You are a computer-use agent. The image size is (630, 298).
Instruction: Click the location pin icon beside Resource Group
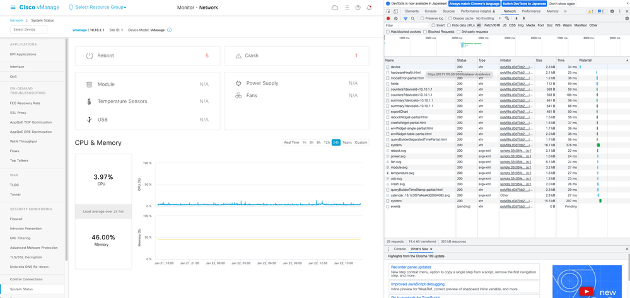tap(71, 7)
